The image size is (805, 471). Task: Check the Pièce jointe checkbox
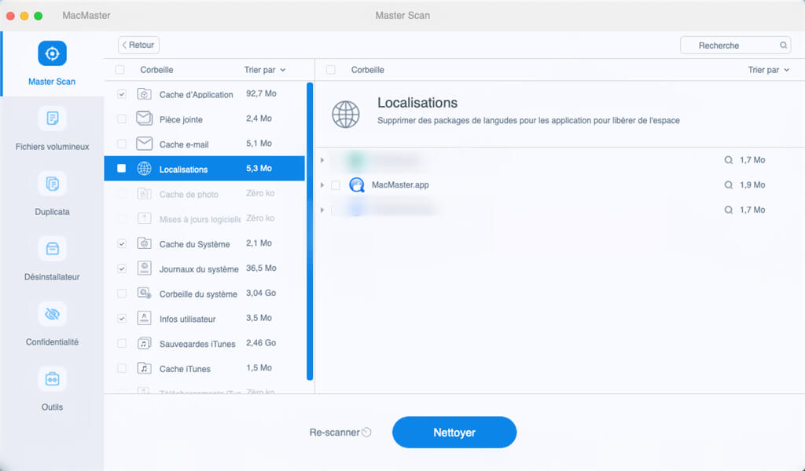pos(122,119)
